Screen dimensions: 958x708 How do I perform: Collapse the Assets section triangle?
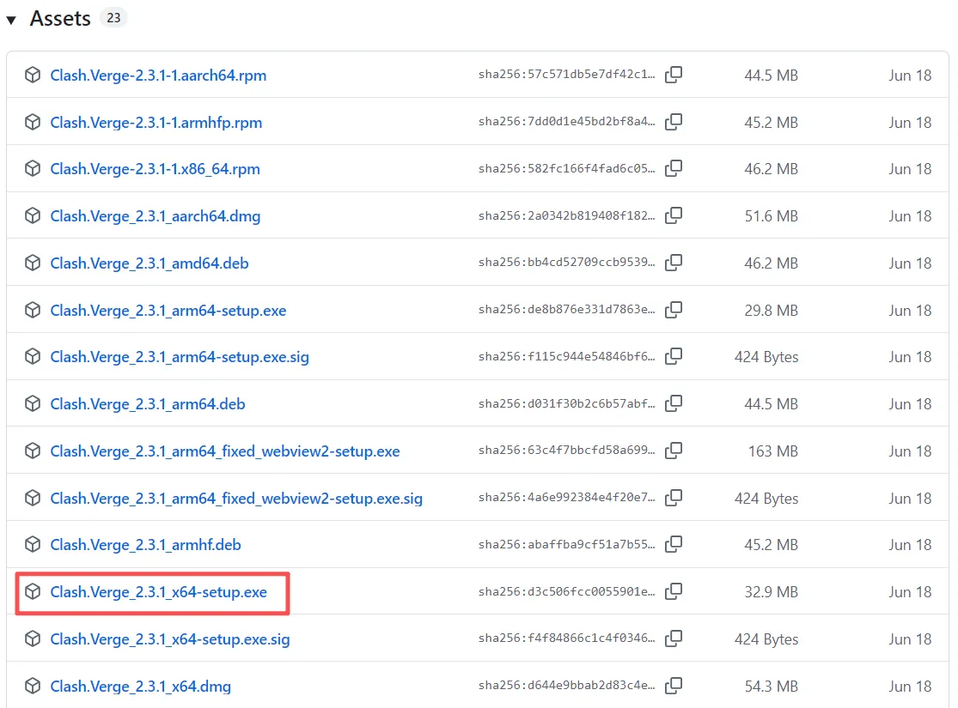point(11,20)
